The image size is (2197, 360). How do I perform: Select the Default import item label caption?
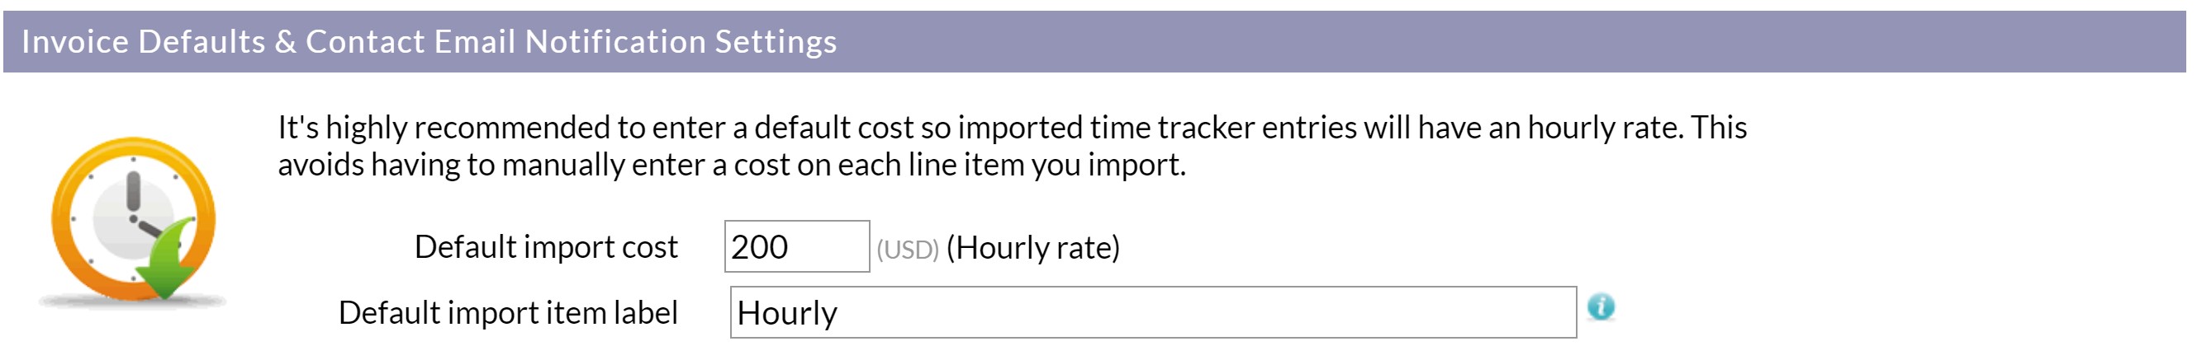508,313
